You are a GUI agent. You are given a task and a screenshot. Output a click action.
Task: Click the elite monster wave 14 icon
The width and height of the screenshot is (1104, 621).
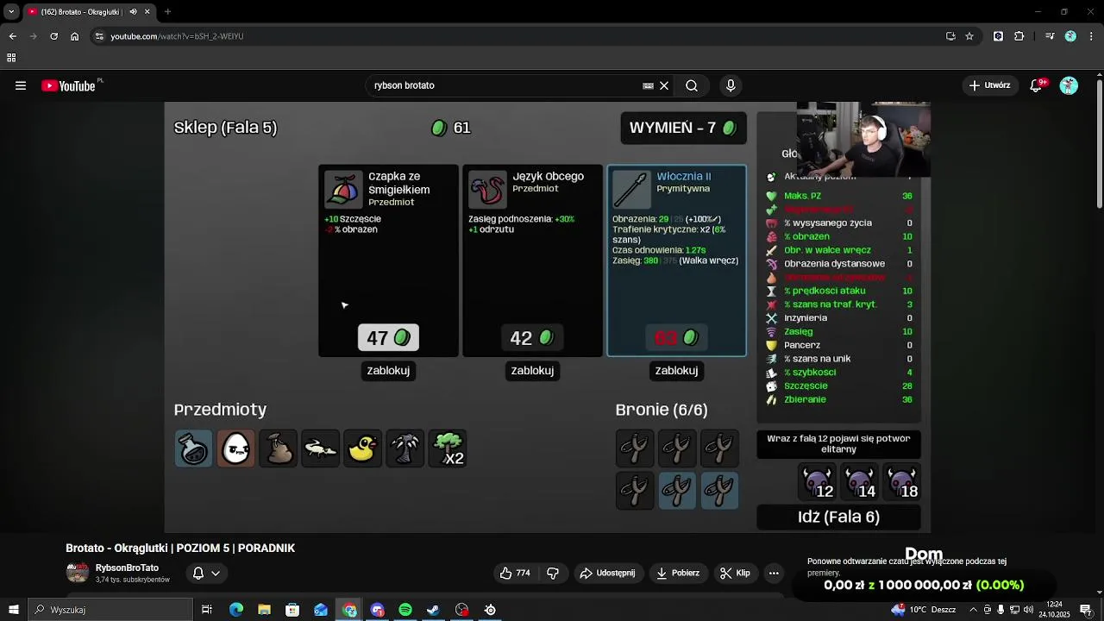859,483
